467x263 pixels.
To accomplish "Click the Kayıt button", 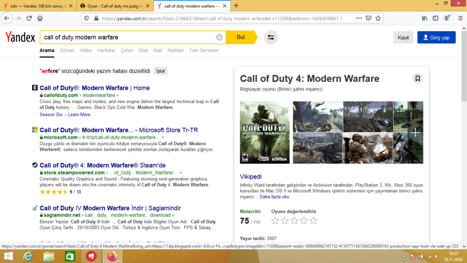I will 403,37.
